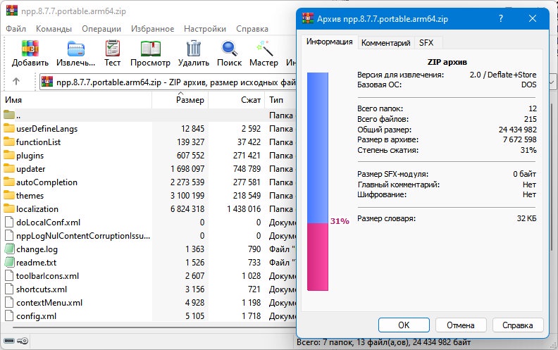
Task: Click the Добавить (Add) toolbar icon
Action: coord(30,49)
